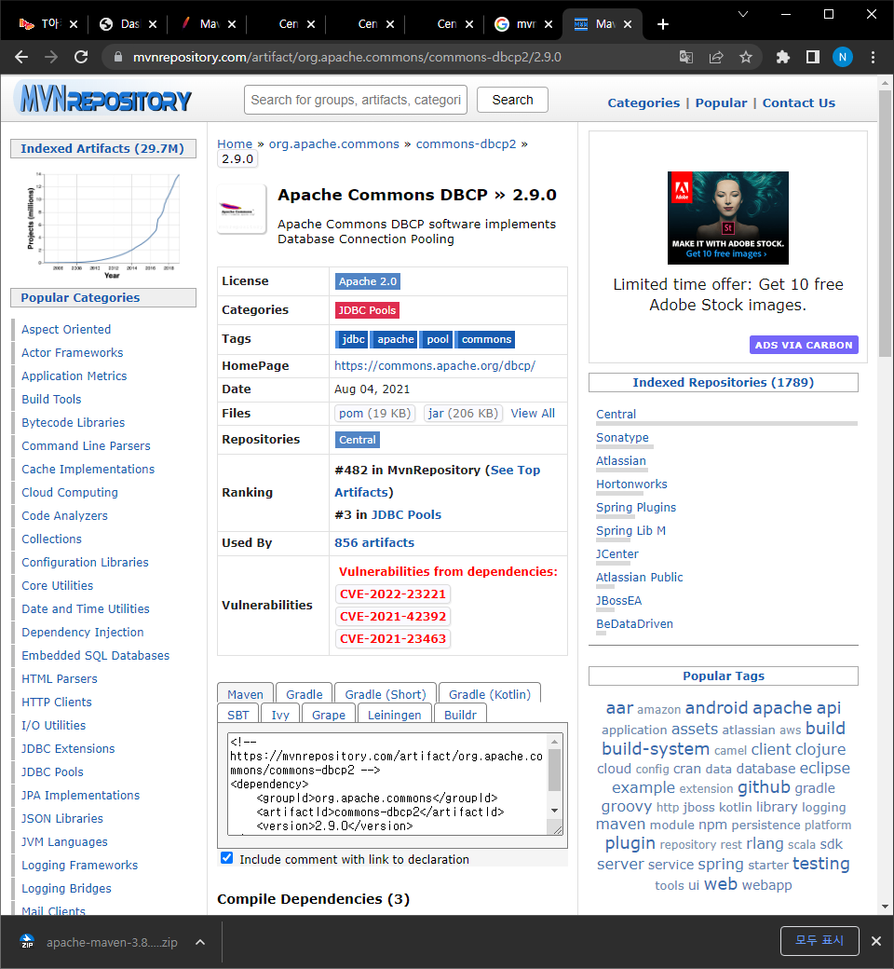
Task: Open the Contact Us link
Action: pyautogui.click(x=798, y=103)
